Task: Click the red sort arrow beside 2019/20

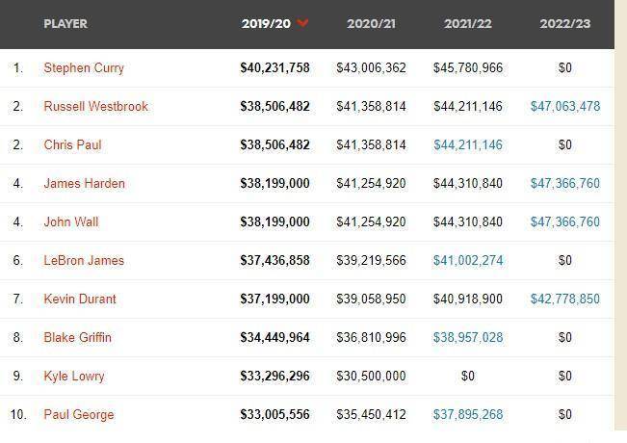Action: [302, 23]
